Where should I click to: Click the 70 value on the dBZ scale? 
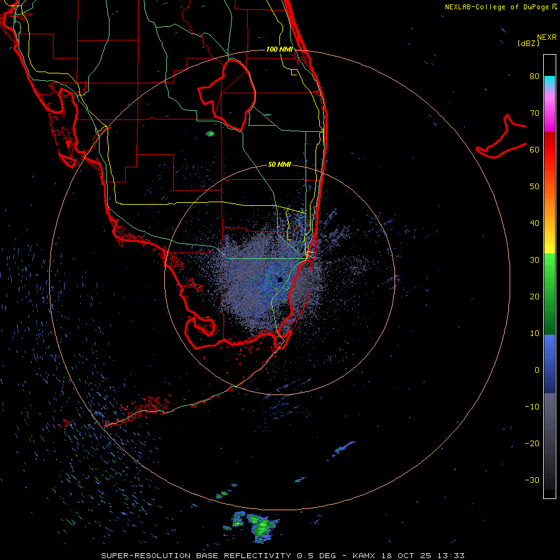point(534,113)
